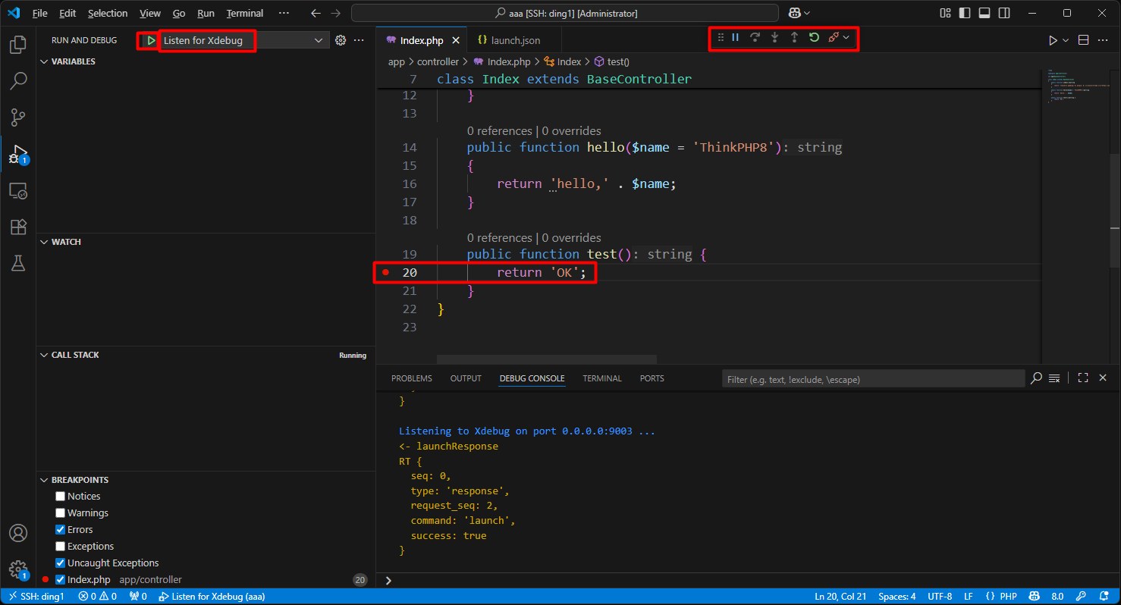
Task: Click Listen for Xdebug (aaa) in status bar
Action: 212,597
